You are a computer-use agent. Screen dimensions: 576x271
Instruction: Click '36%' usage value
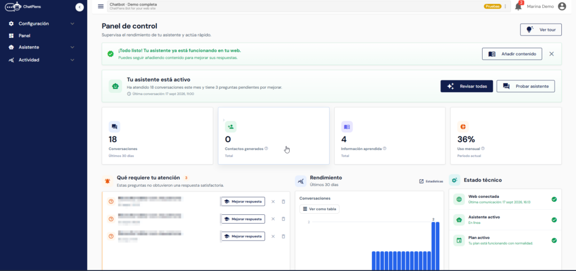pos(466,139)
